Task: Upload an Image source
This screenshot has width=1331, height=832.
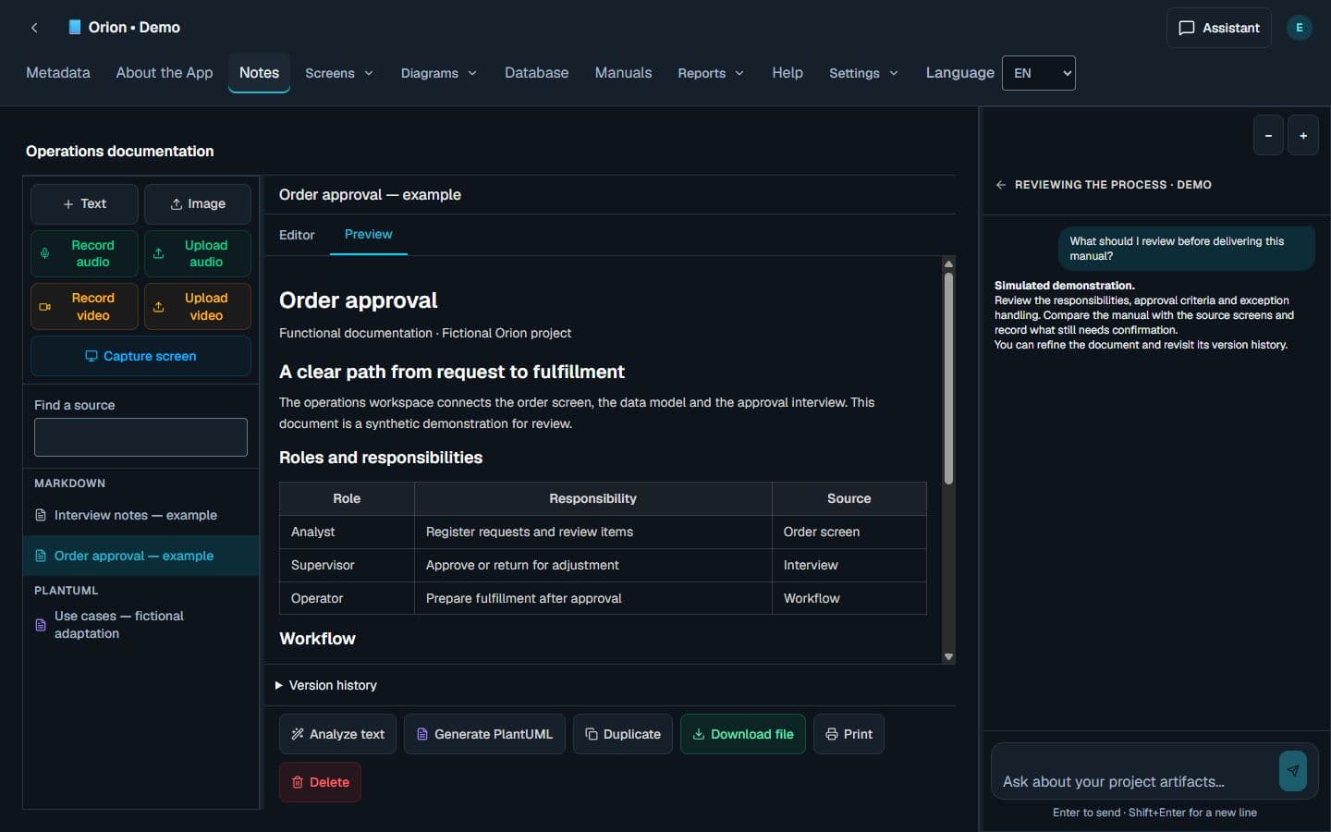Action: click(198, 204)
